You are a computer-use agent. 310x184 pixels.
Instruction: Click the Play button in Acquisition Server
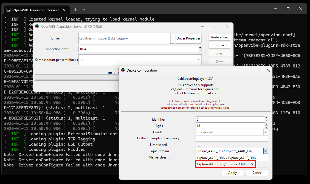coord(219,53)
